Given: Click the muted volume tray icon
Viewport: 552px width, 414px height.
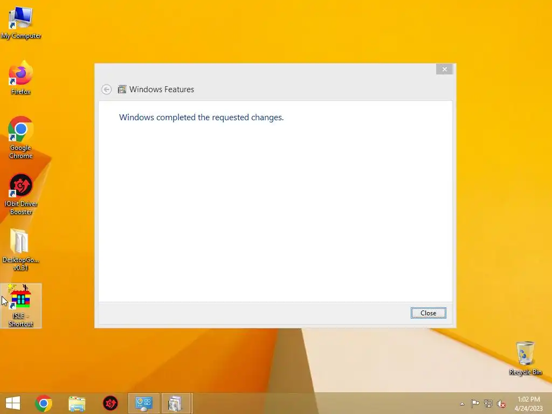Looking at the screenshot, I should pos(501,404).
